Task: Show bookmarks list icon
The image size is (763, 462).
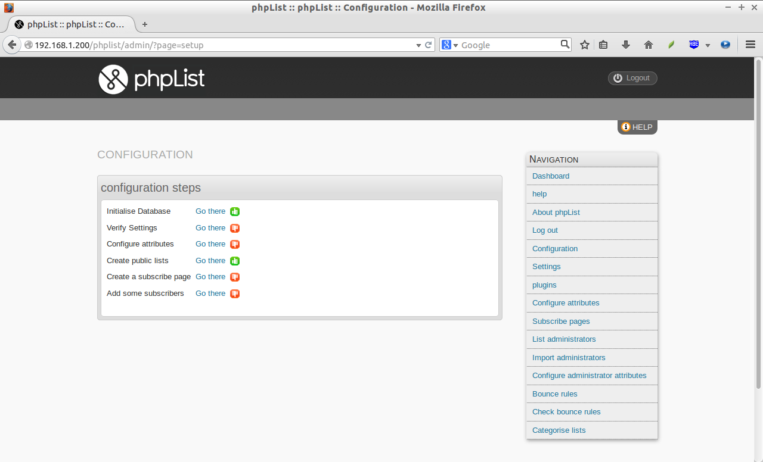Action: click(603, 45)
